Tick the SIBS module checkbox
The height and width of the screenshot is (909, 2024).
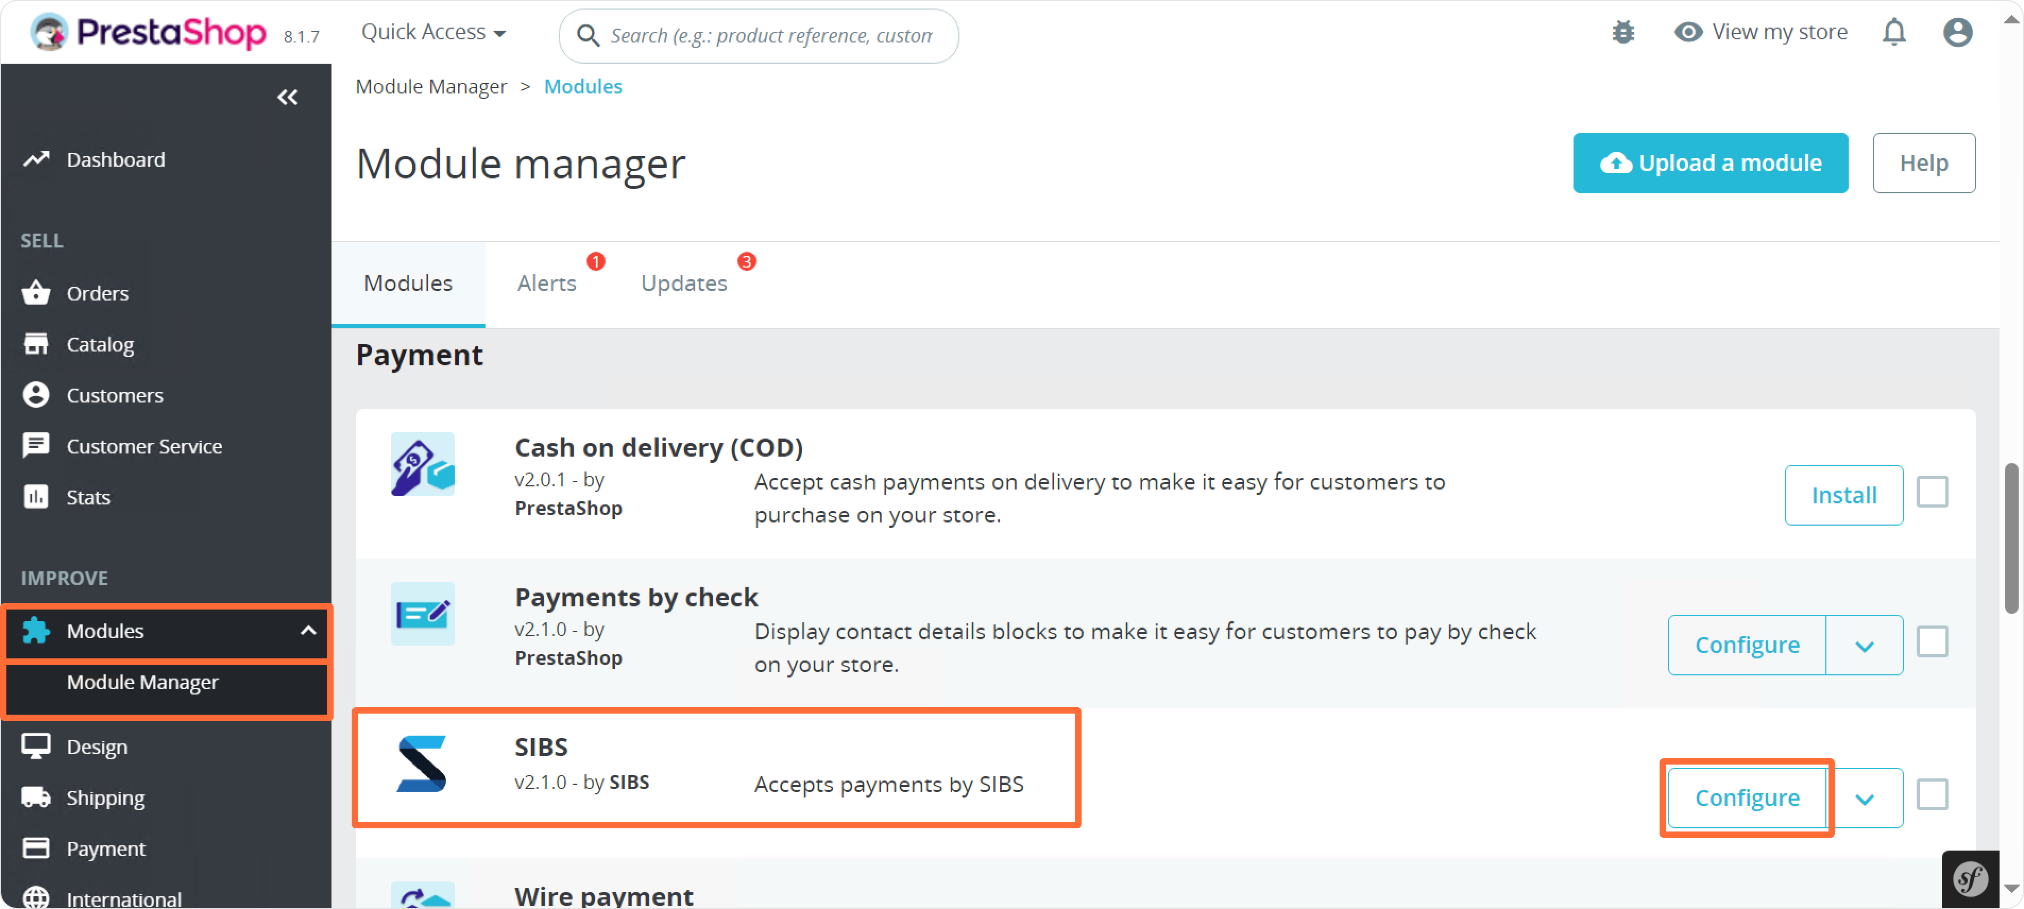click(x=1932, y=795)
